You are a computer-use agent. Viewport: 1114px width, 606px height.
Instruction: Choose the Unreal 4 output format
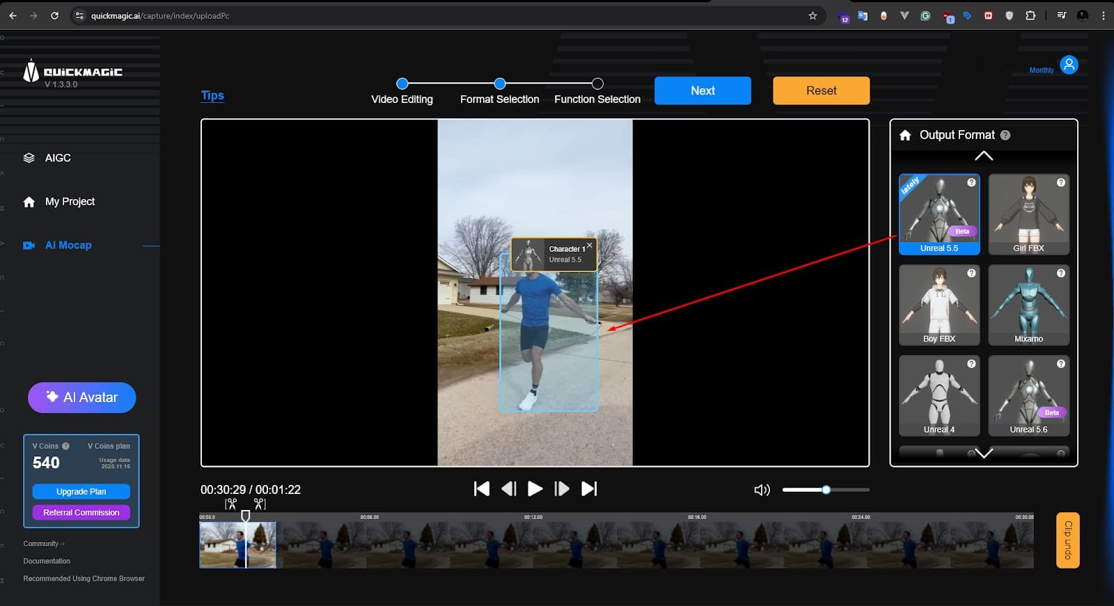[939, 395]
